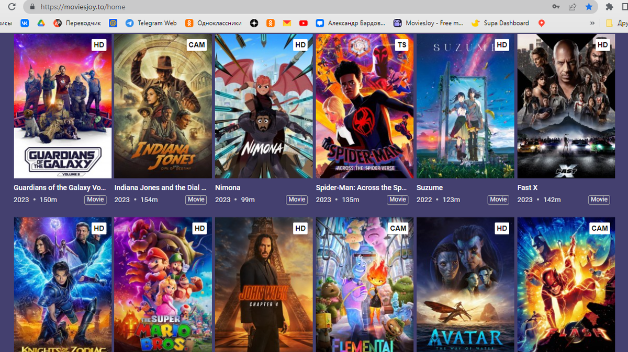Click the Movie tag under Fast X
The width and height of the screenshot is (628, 352).
pyautogui.click(x=599, y=200)
